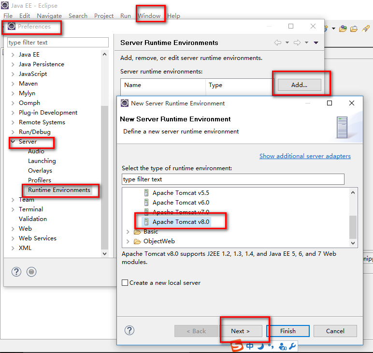The width and height of the screenshot is (373, 353).
Task: Click the IME user account icon
Action: 282,346
